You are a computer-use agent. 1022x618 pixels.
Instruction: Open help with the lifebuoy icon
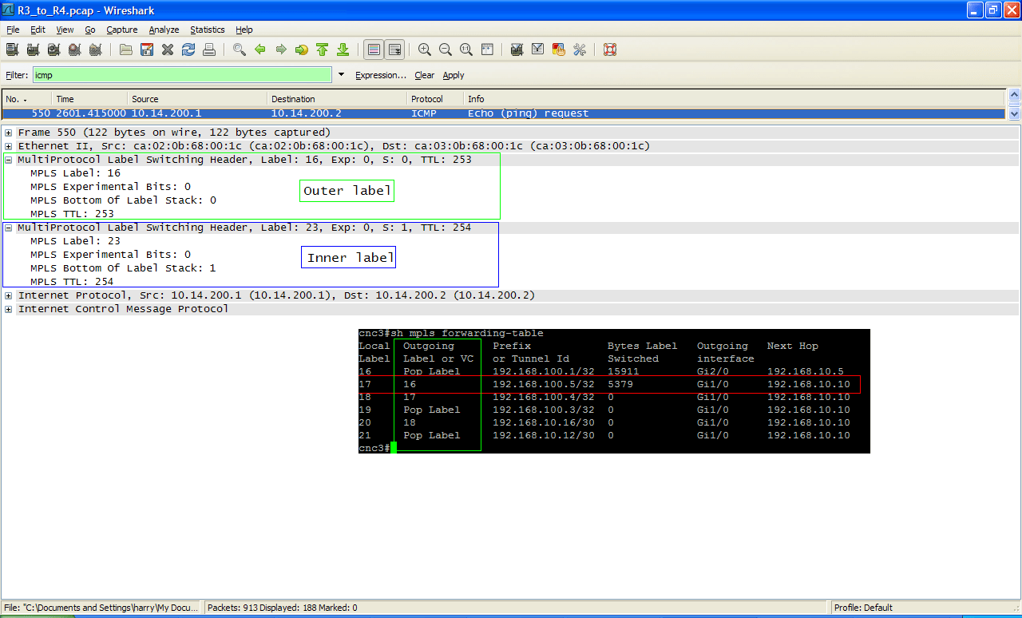click(610, 50)
